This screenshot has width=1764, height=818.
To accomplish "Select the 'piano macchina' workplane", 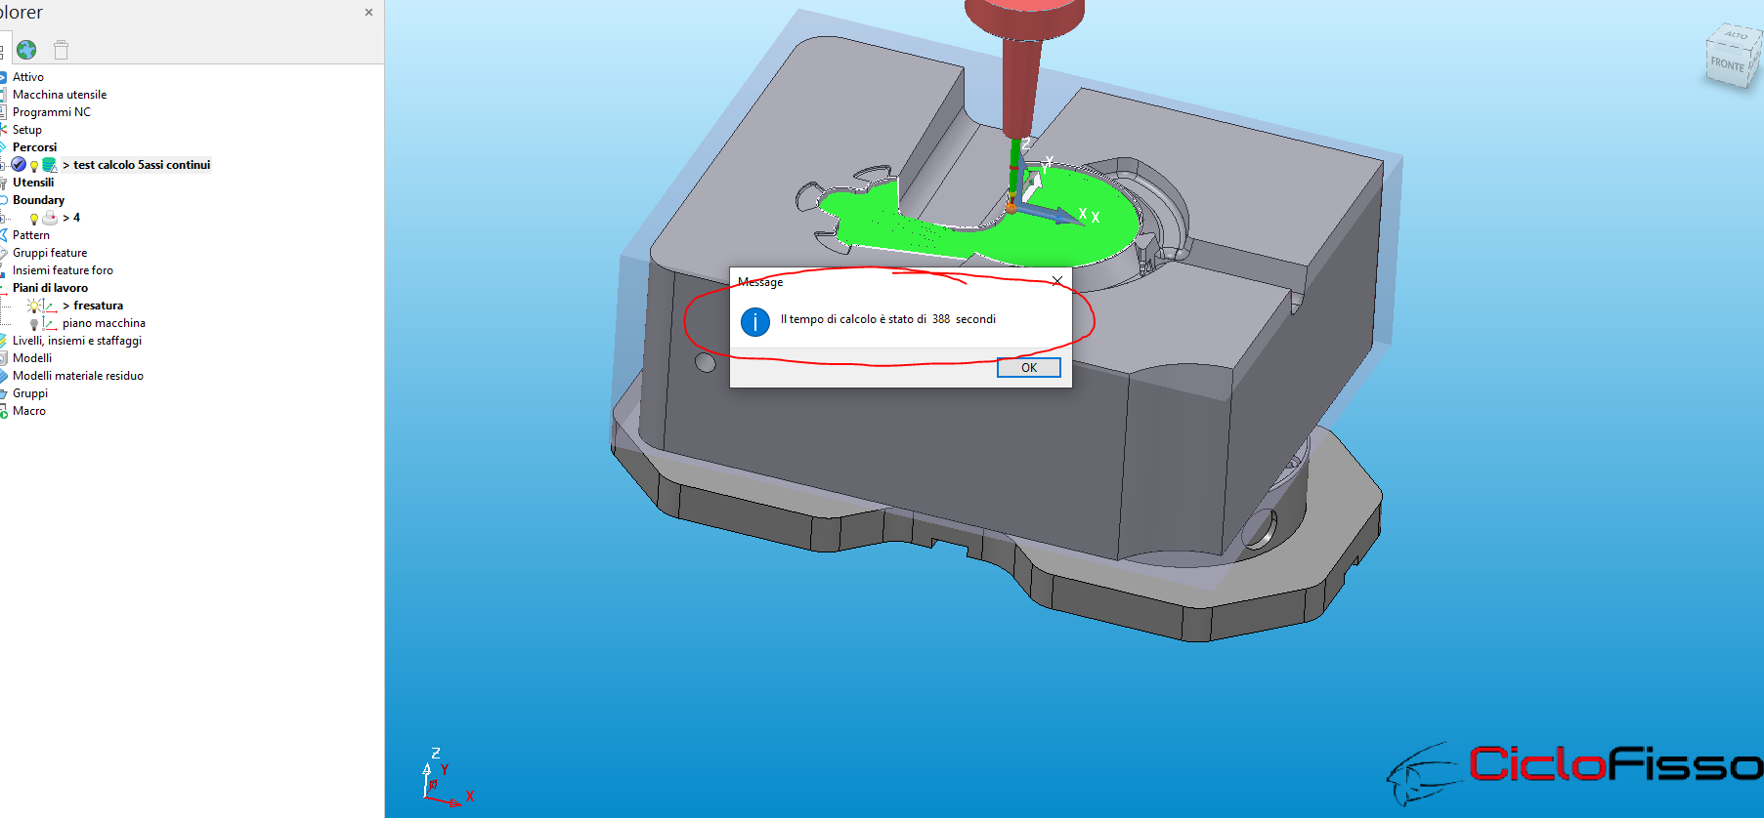I will tap(104, 323).
